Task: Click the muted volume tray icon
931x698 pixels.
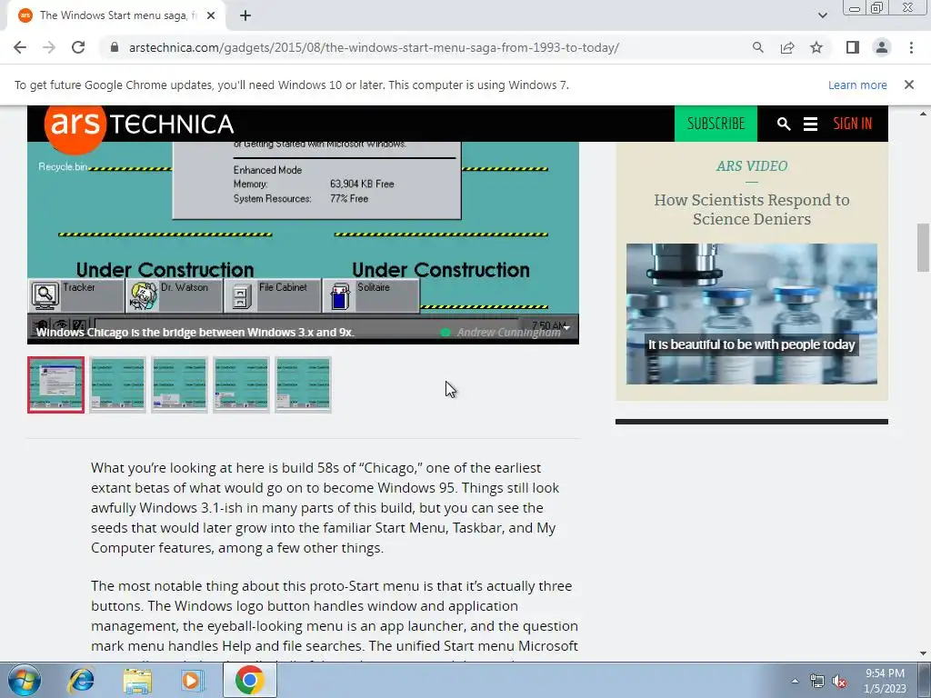Action: click(838, 682)
